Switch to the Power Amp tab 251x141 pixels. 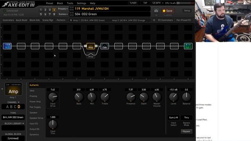pos(35,101)
